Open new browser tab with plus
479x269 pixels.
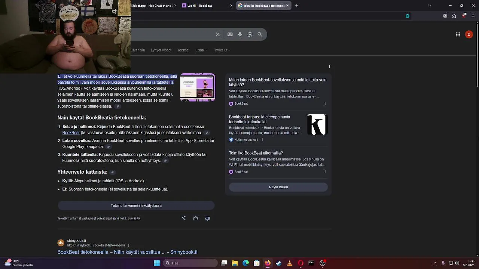[297, 6]
